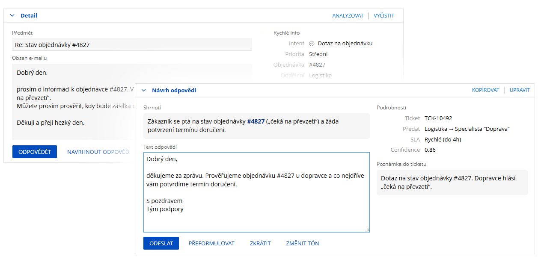Focus the Předmět subject field
The width and height of the screenshot is (538, 262).
pos(132,45)
